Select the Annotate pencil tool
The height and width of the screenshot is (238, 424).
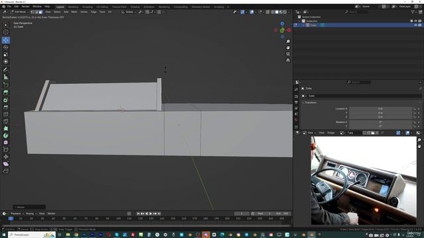6,69
